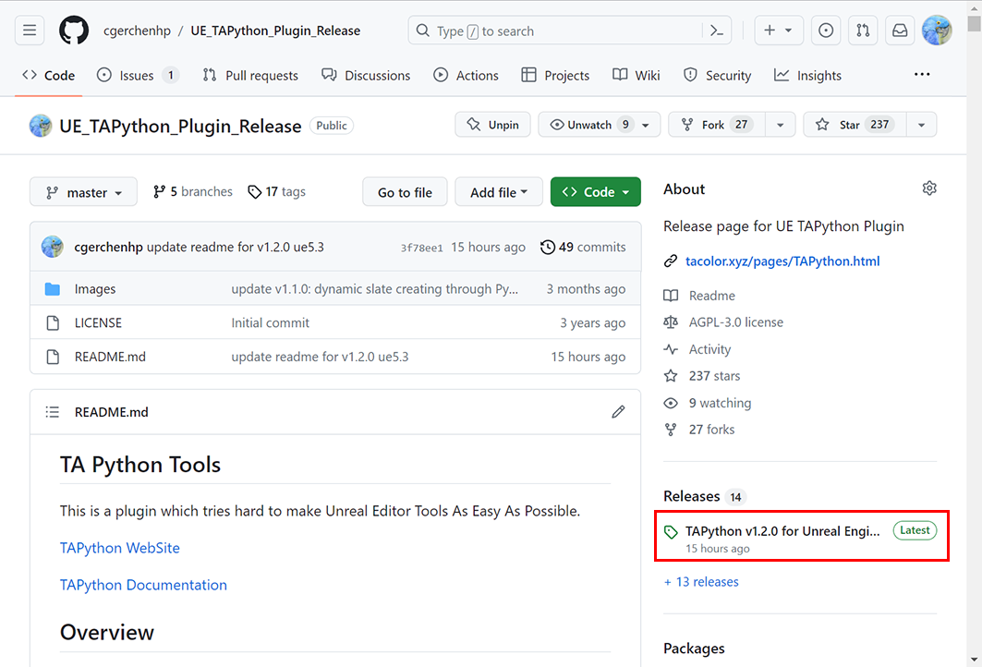
Task: Switch to the Issues tab
Action: click(x=138, y=75)
